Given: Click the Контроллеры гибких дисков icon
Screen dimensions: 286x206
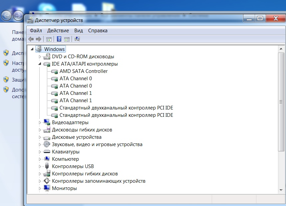Looking at the screenshot, I should (47, 173).
